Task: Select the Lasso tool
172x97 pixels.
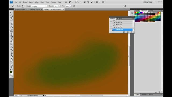Action: point(11,18)
